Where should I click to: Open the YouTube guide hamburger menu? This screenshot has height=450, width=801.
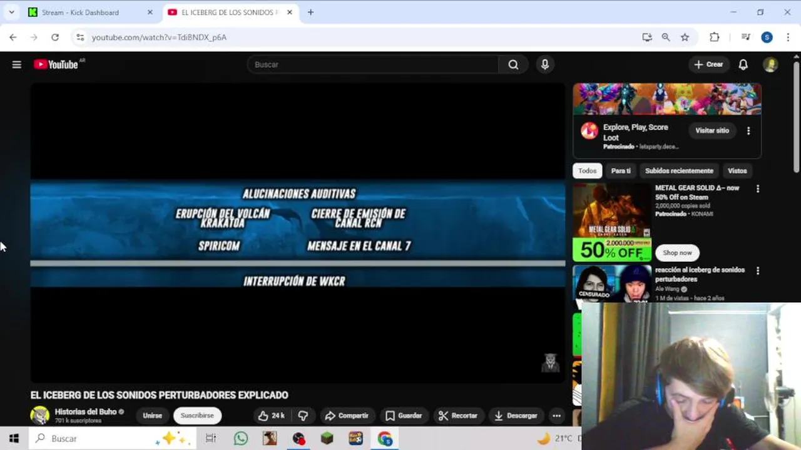17,64
